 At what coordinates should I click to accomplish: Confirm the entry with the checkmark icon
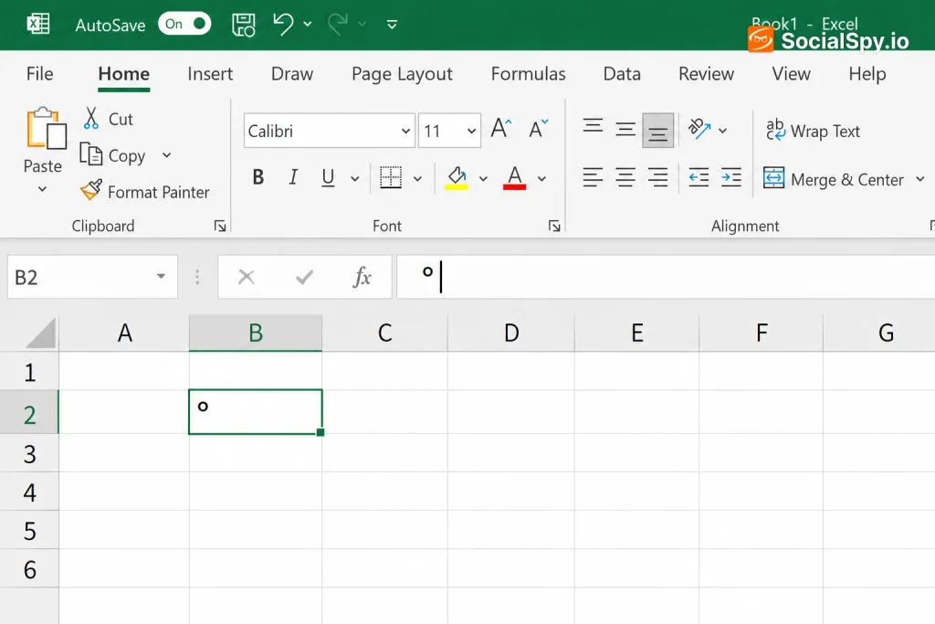pyautogui.click(x=304, y=277)
